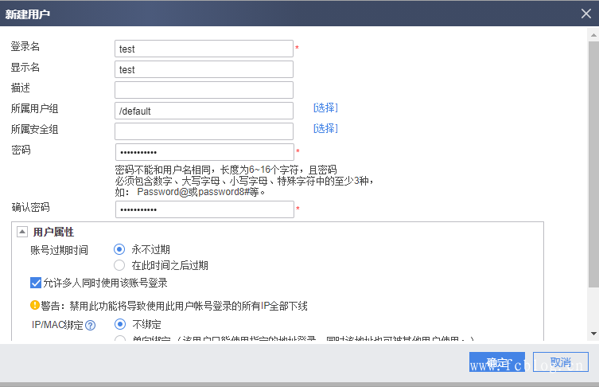Click the 密码 password field

(x=204, y=152)
